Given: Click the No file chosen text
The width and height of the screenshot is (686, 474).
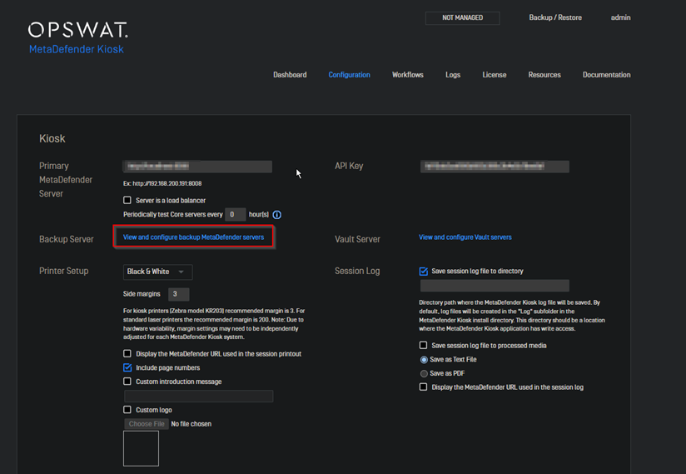Looking at the screenshot, I should click(191, 424).
